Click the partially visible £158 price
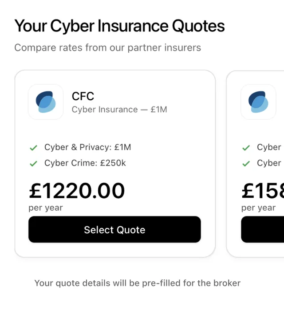This screenshot has width=284, height=310. [263, 191]
